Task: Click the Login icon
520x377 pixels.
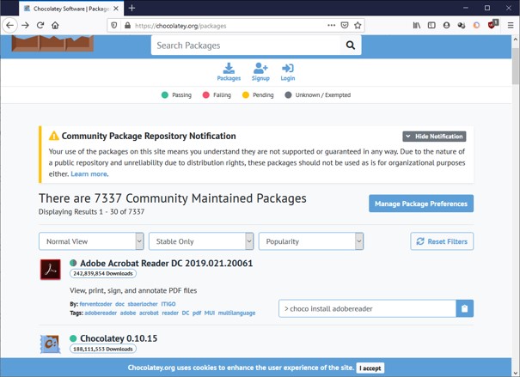Action: (288, 71)
